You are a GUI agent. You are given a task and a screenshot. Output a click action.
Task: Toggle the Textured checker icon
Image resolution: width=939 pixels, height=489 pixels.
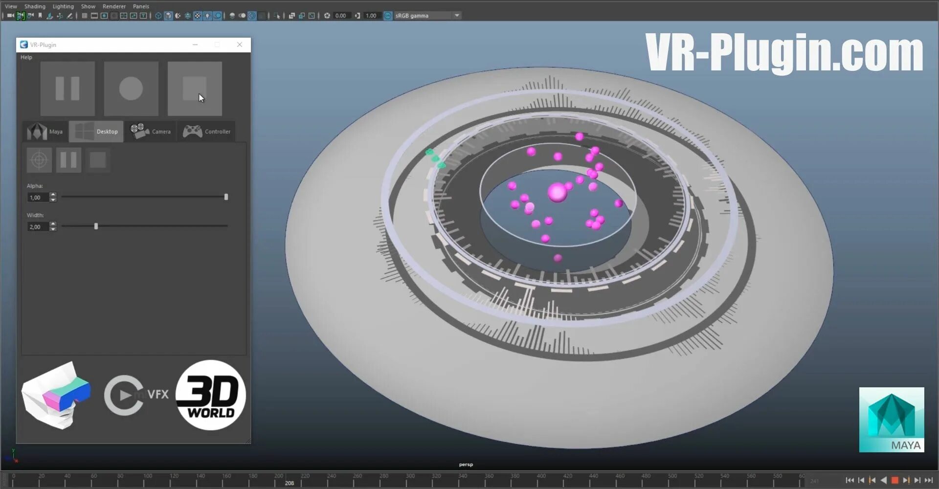pos(198,16)
